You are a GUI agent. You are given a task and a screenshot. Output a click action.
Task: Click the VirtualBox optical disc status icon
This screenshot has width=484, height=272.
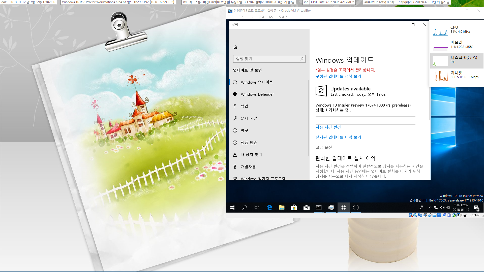415,215
